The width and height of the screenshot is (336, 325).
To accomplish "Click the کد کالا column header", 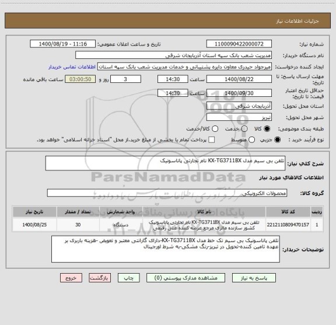I will pyautogui.click(x=288, y=212).
